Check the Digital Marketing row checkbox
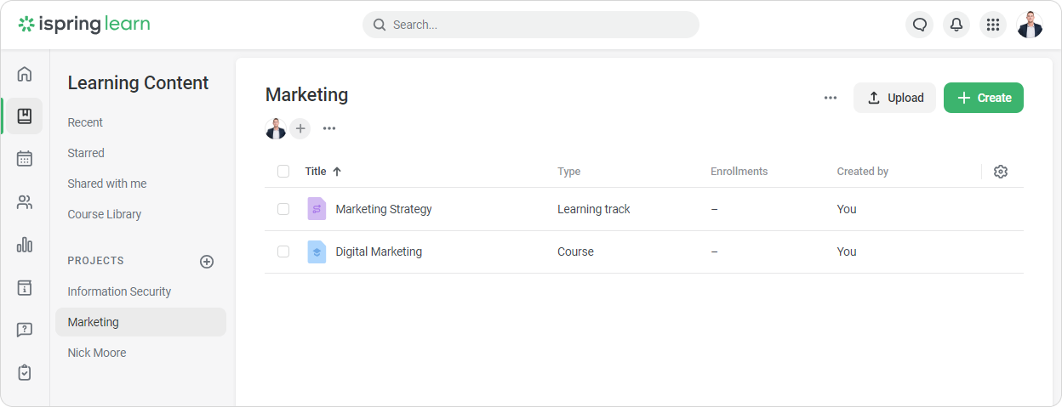Viewport: 1062px width, 407px height. point(283,252)
